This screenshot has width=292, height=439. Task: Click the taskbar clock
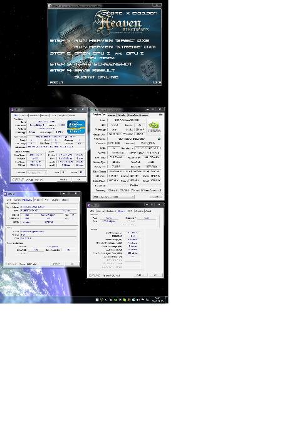click(157, 300)
